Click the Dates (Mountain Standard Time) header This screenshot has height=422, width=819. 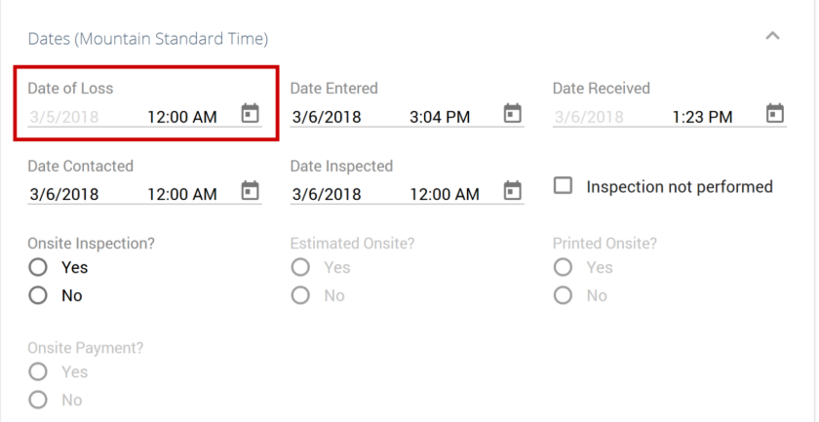[x=147, y=39]
